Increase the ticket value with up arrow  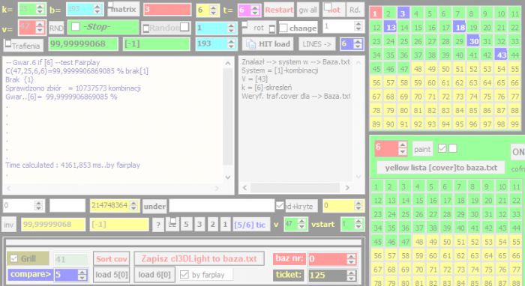click(351, 273)
